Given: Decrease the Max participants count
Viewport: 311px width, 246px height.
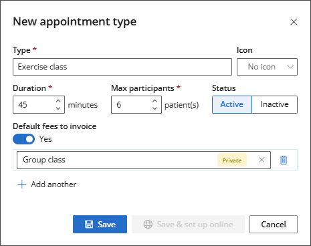Looking at the screenshot, I should [x=154, y=108].
